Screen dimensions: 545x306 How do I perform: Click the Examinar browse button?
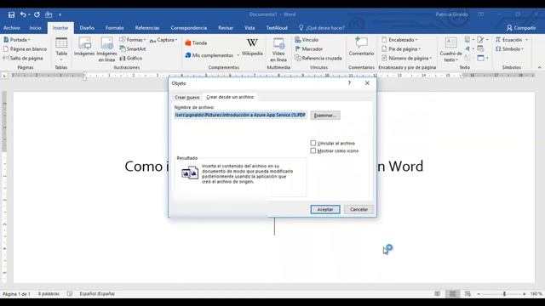325,116
